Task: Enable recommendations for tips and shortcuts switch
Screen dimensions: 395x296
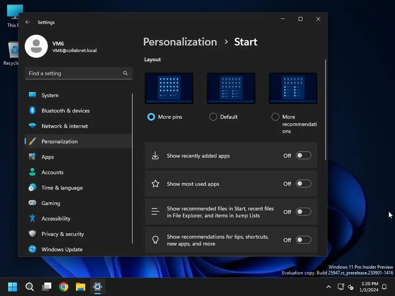Action: point(303,240)
